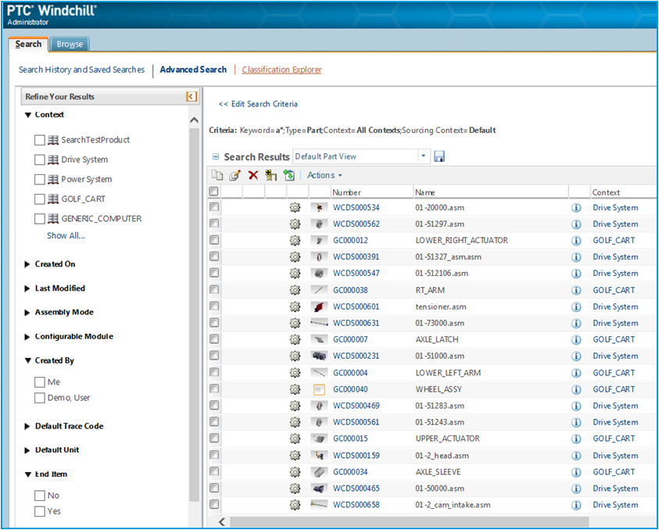
Task: Click info icon for AXLE_LATCH row
Action: coord(576,339)
